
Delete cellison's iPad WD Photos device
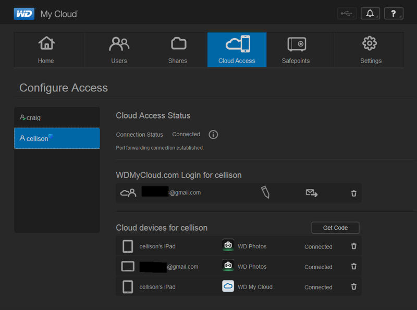[x=353, y=246]
